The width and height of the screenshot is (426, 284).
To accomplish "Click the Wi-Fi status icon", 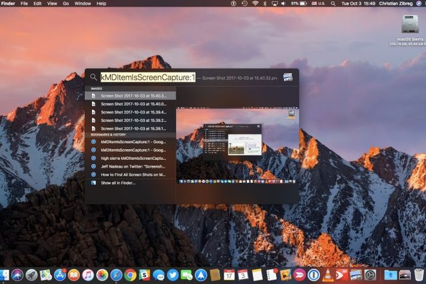I will coord(255,3).
